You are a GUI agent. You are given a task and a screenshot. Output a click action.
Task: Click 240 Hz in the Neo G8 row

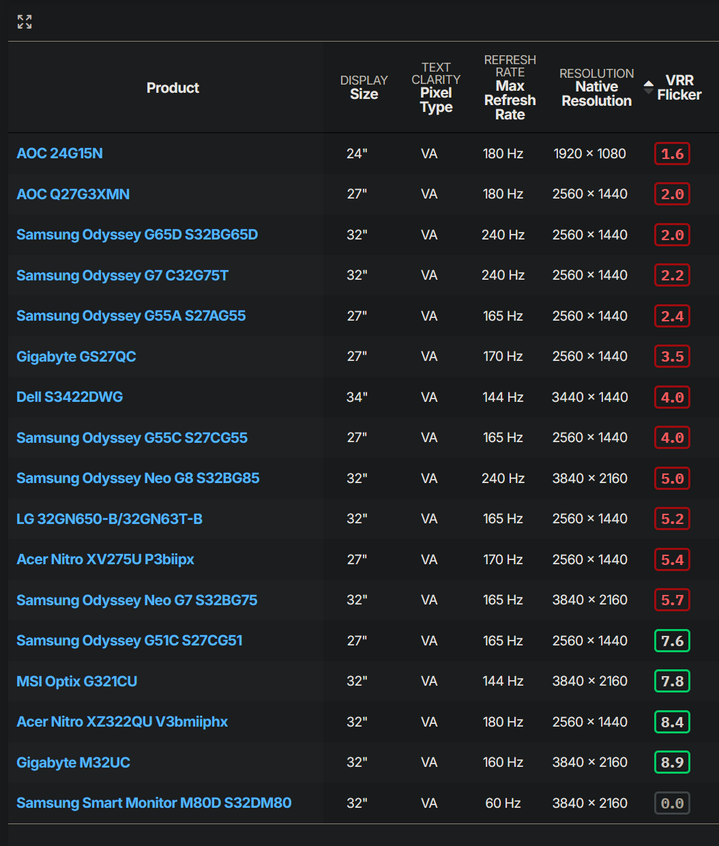coord(503,478)
